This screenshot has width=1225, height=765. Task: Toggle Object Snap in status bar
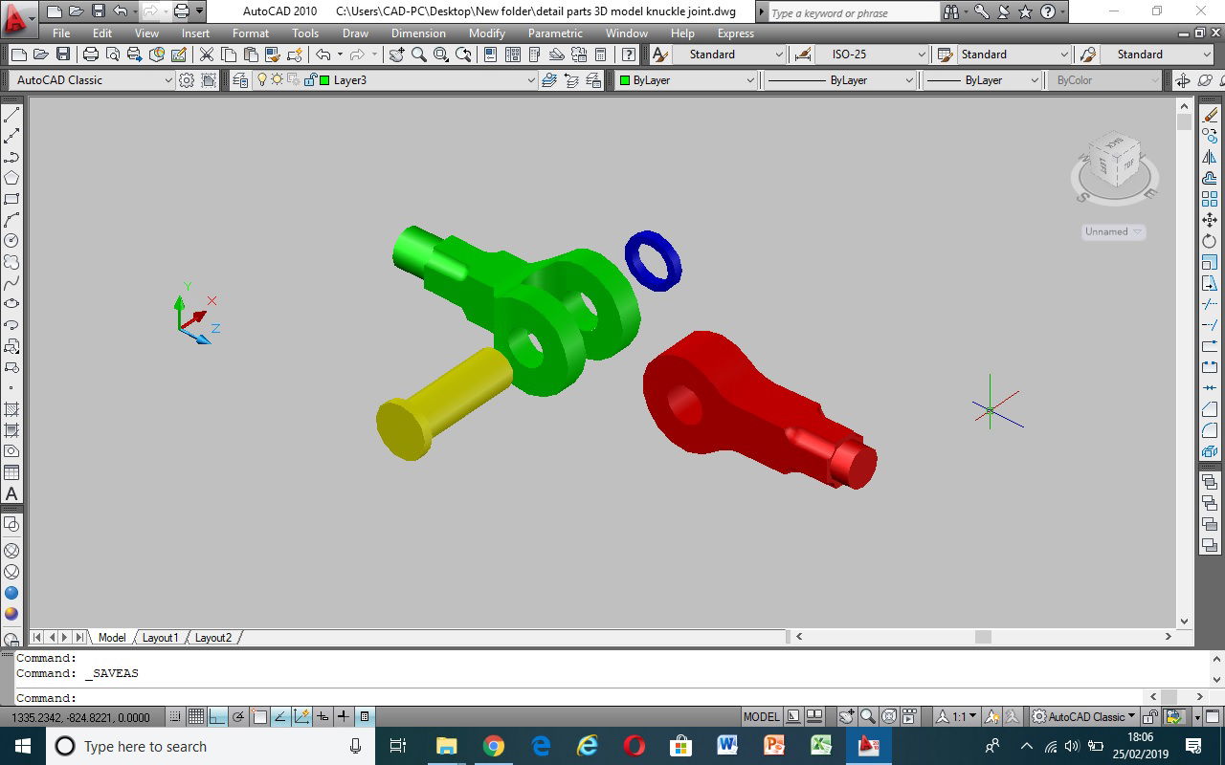click(x=259, y=716)
